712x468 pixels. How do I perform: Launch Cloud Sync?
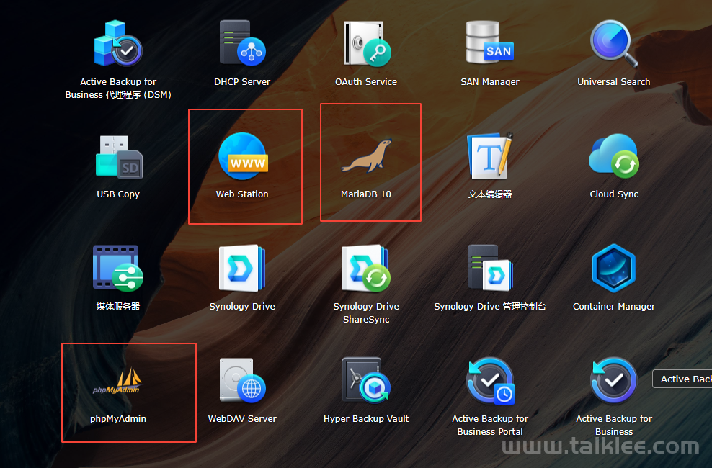point(614,156)
